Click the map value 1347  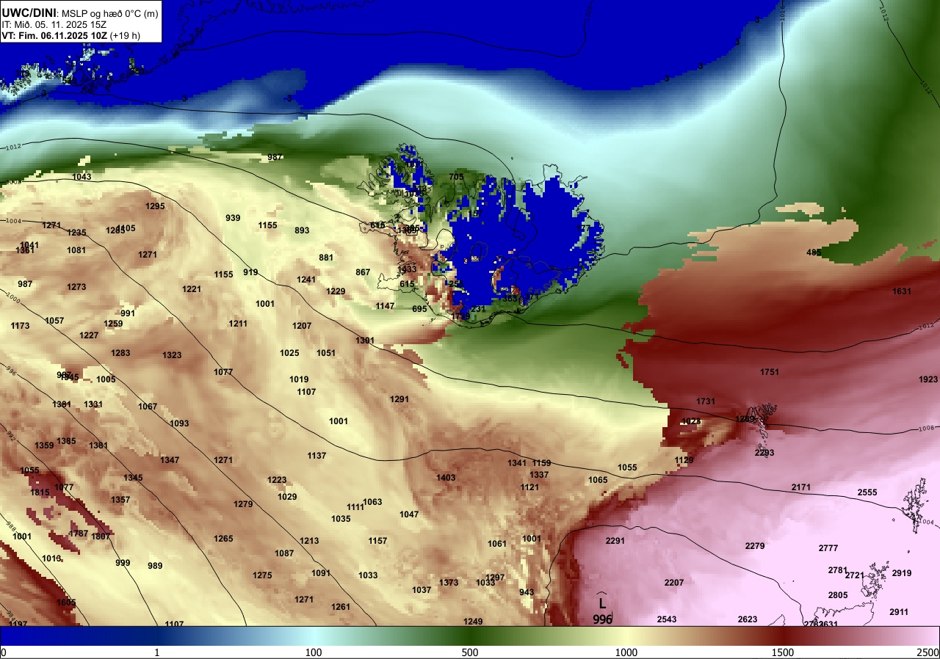tap(170, 460)
